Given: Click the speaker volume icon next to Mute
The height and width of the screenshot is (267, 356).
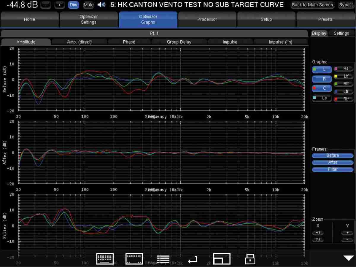Looking at the screenshot, I should (101, 5).
